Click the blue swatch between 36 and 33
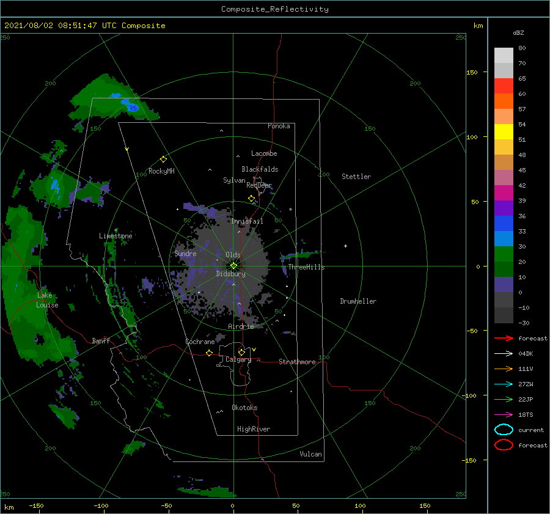The width and height of the screenshot is (550, 514). pos(504,224)
